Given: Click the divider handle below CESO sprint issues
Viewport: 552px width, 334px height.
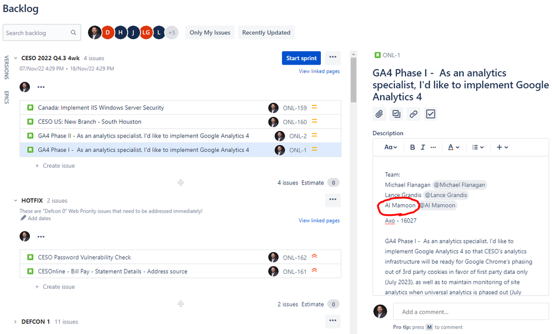Looking at the screenshot, I should [x=181, y=183].
